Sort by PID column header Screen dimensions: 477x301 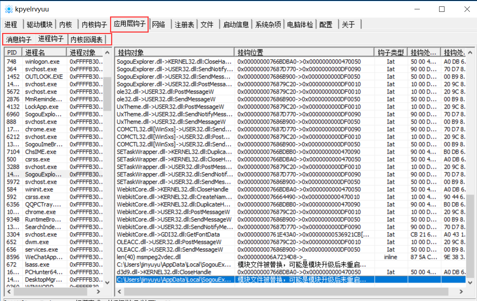14,52
